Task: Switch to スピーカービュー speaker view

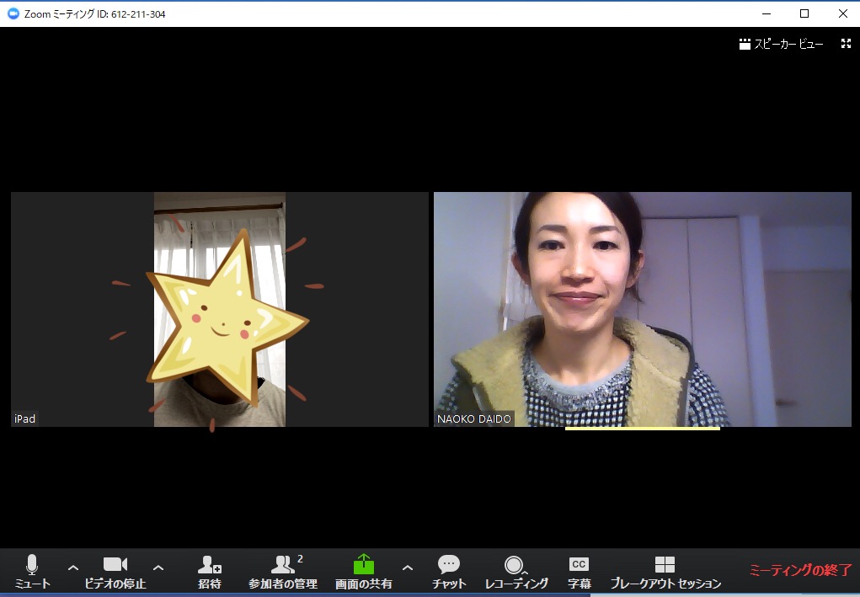Action: point(781,44)
